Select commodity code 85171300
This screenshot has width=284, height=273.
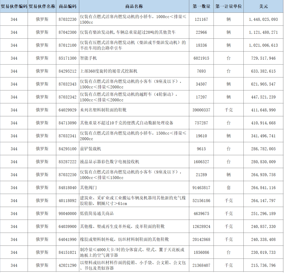(x=67, y=58)
